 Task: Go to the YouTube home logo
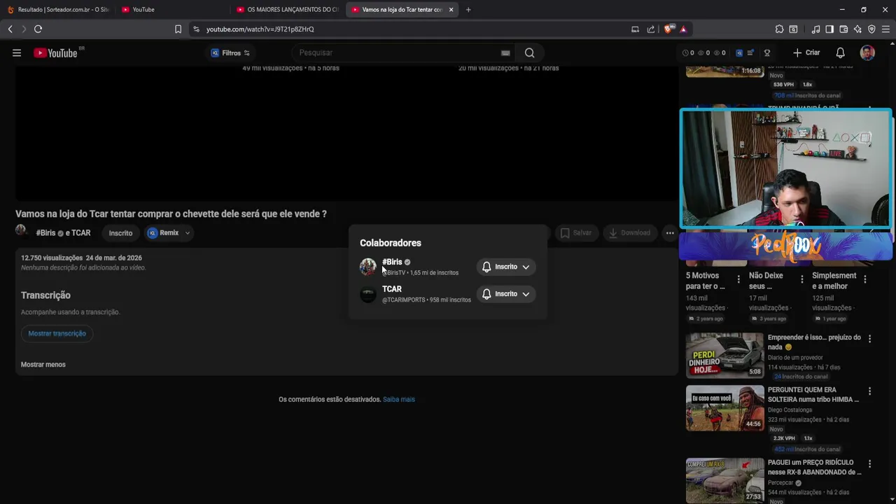pyautogui.click(x=55, y=53)
